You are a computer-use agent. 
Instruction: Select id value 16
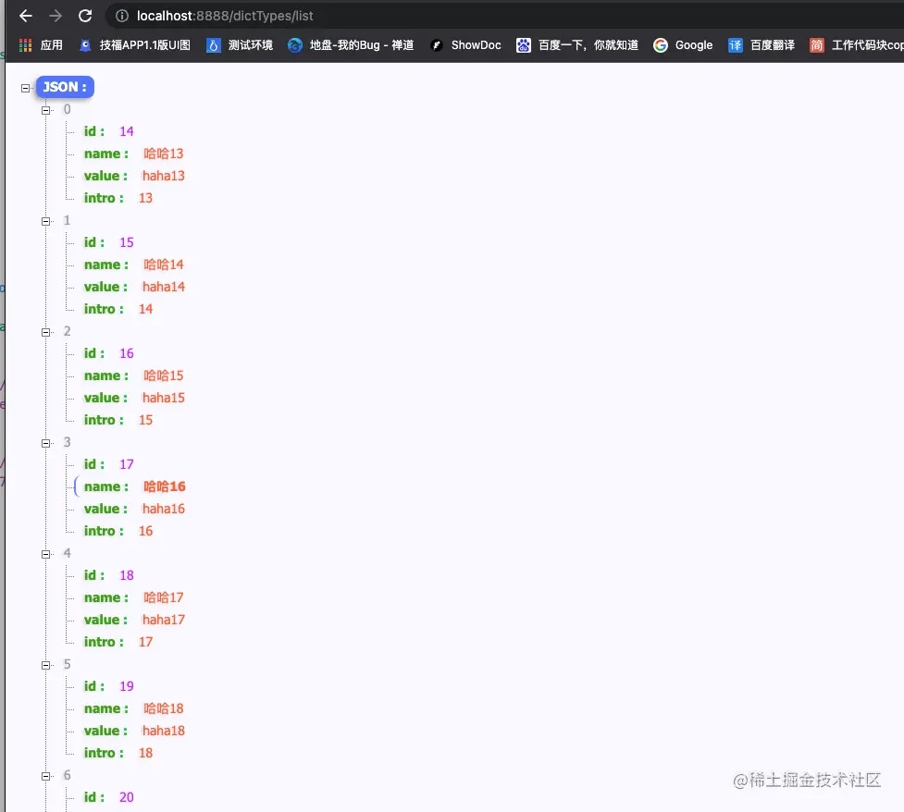pos(126,353)
